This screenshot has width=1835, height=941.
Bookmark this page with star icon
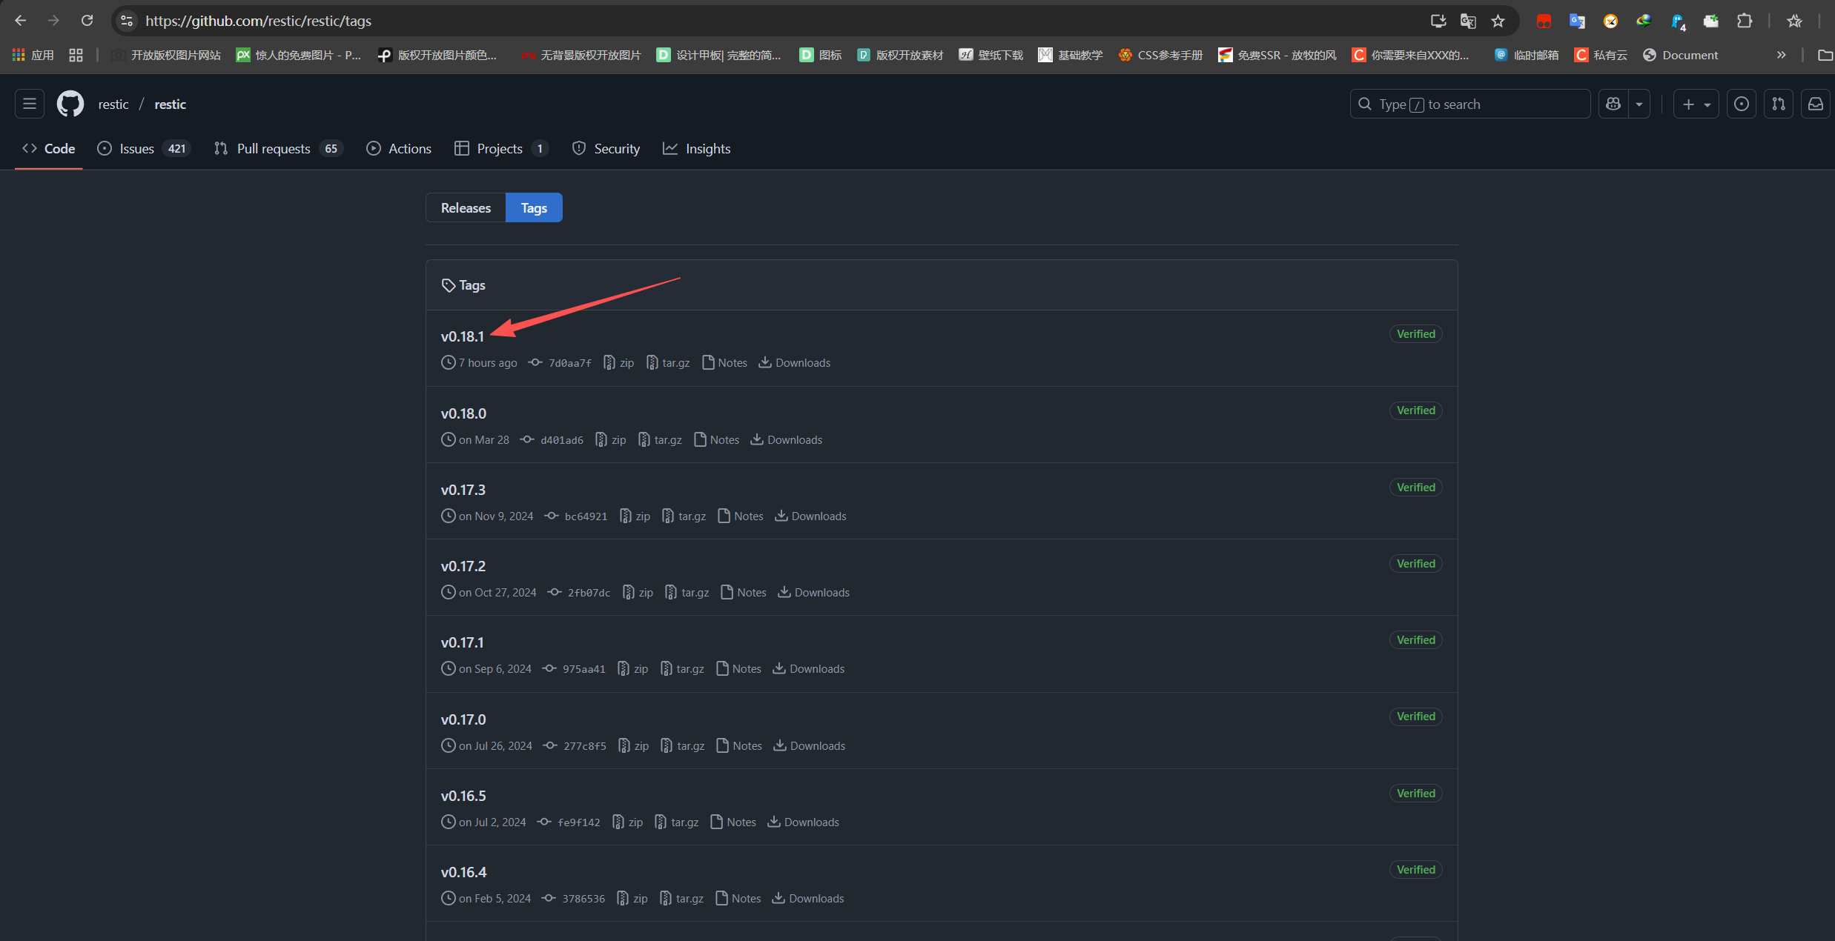pyautogui.click(x=1498, y=21)
